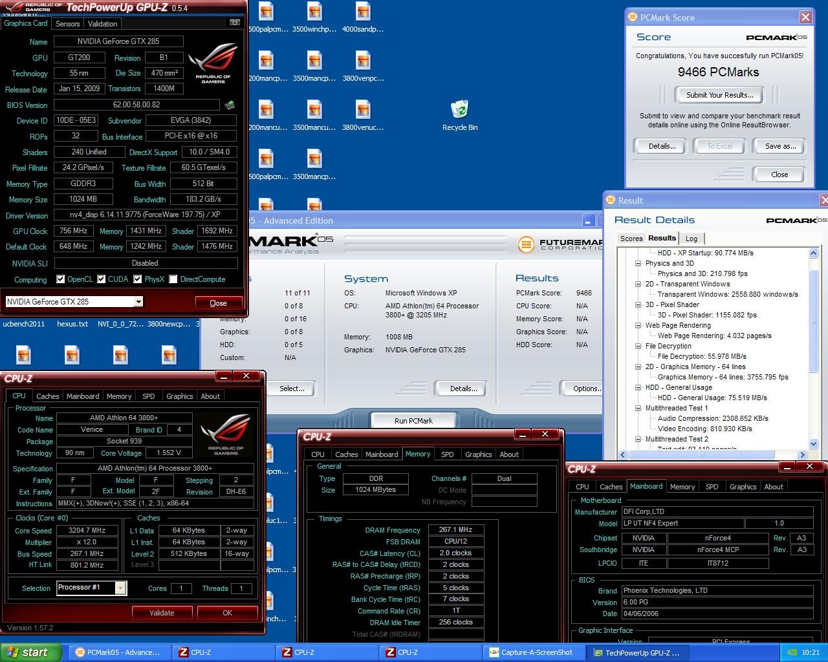The height and width of the screenshot is (662, 828).
Task: Click the scroll-down arrow in Result Details
Action: pos(814,443)
